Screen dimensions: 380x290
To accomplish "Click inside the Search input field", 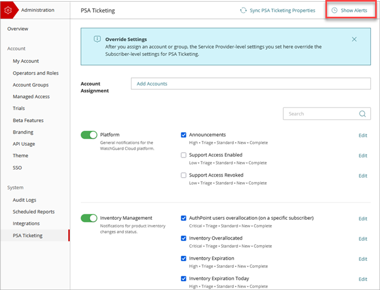I will (x=319, y=114).
